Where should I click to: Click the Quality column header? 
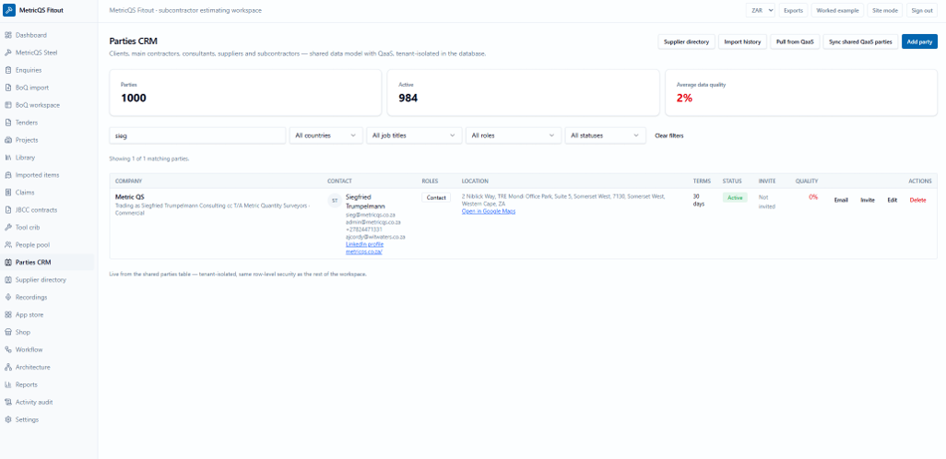[x=807, y=181]
